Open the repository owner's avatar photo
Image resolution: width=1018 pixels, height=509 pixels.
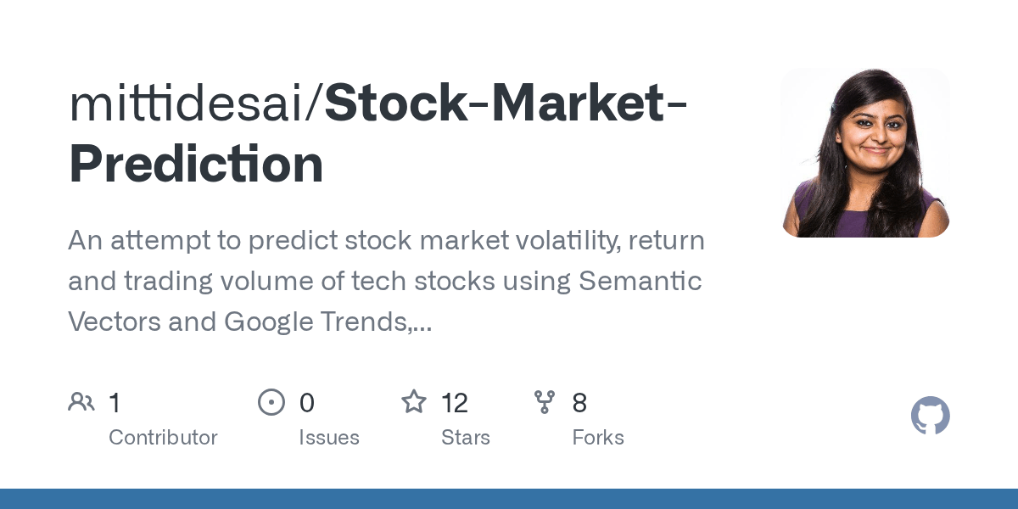coord(864,153)
